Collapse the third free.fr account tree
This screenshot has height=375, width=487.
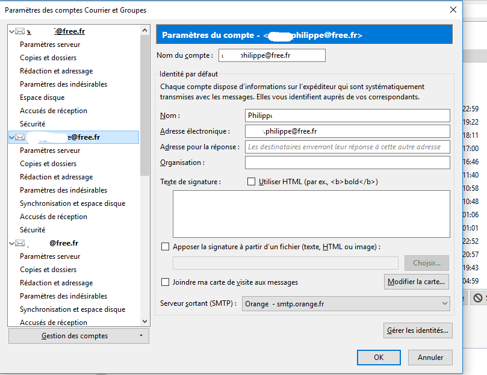coord(12,243)
